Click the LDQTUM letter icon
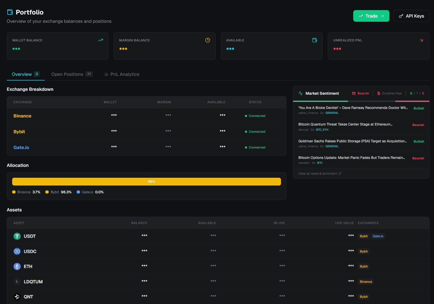The image size is (434, 304). (17, 281)
